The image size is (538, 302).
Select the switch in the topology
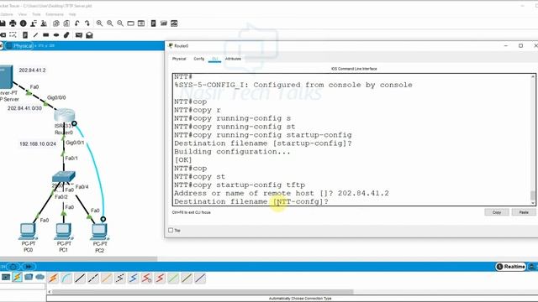(x=64, y=177)
